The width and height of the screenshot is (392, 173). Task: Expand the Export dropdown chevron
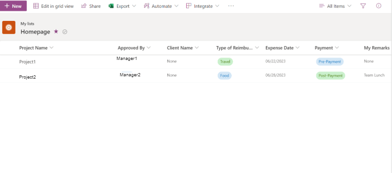(x=134, y=6)
